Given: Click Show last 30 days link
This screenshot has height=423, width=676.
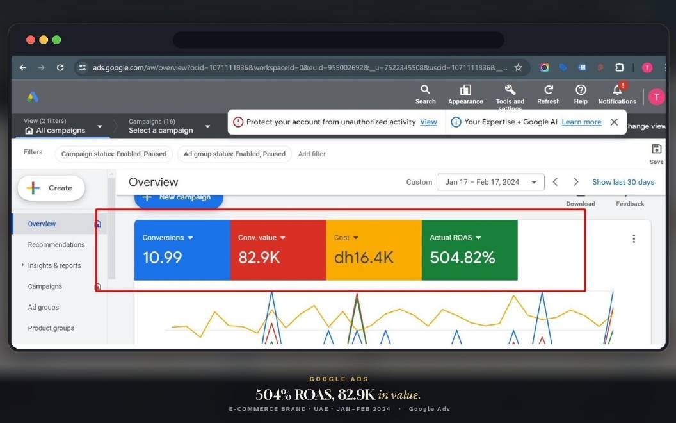Looking at the screenshot, I should tap(623, 182).
